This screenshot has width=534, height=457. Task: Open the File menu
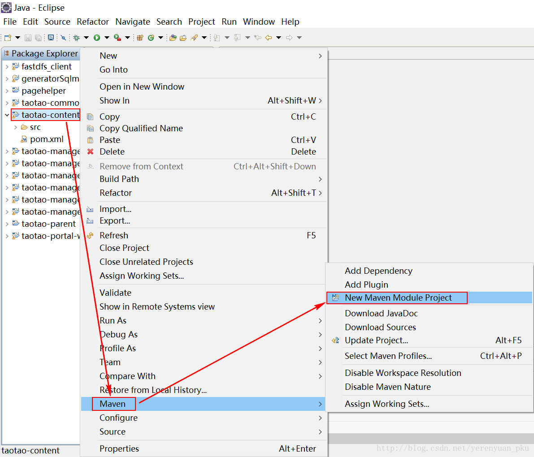(10, 22)
